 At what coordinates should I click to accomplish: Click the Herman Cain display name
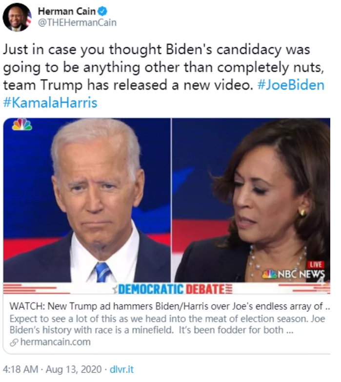tap(67, 11)
